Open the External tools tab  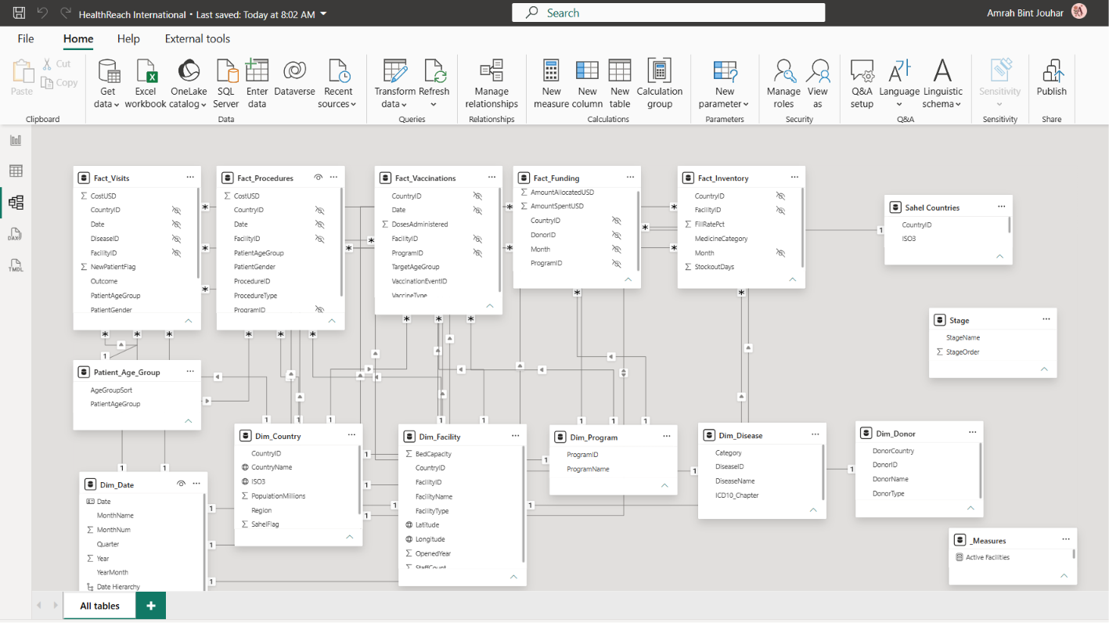(197, 38)
